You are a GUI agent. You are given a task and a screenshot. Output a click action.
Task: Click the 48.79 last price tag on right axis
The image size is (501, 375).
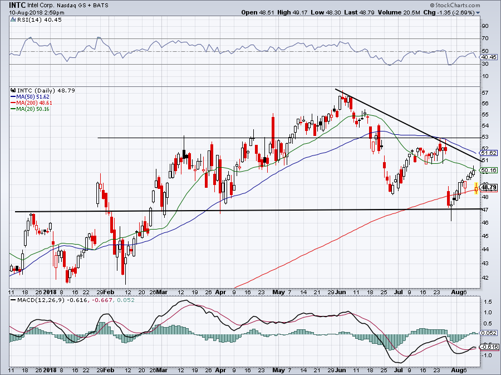pyautogui.click(x=489, y=187)
